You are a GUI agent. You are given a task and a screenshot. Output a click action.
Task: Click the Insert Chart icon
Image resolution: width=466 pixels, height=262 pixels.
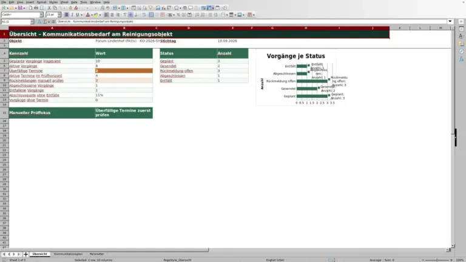coord(163,8)
